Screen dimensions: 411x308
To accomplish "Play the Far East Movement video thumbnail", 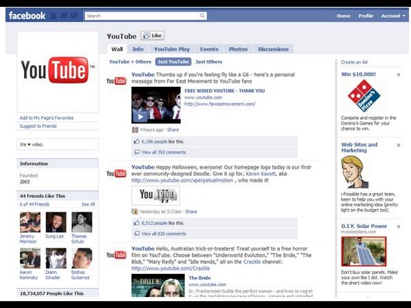I will point(155,105).
